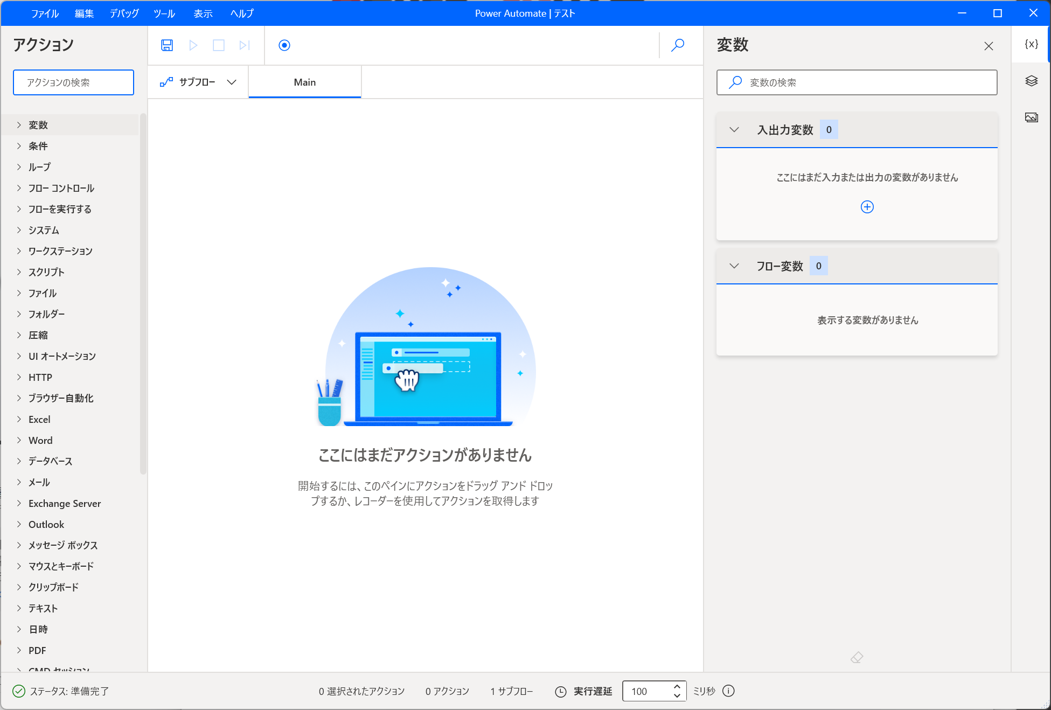The height and width of the screenshot is (710, 1051).
Task: Increase run delay with up arrow
Action: point(677,687)
